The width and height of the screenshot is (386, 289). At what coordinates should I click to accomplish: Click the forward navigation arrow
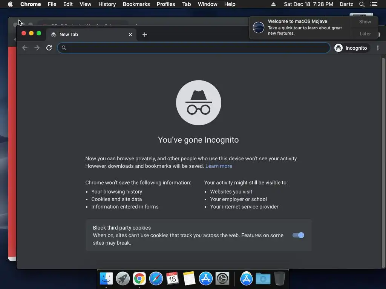pyautogui.click(x=37, y=48)
